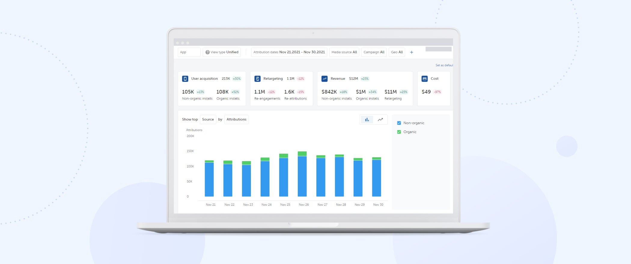
Task: Open the Source dropdown in Show top
Action: click(x=208, y=119)
